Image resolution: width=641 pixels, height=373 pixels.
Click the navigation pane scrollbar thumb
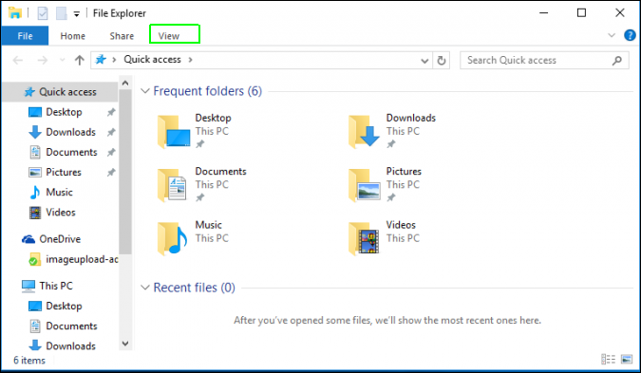tap(125, 172)
